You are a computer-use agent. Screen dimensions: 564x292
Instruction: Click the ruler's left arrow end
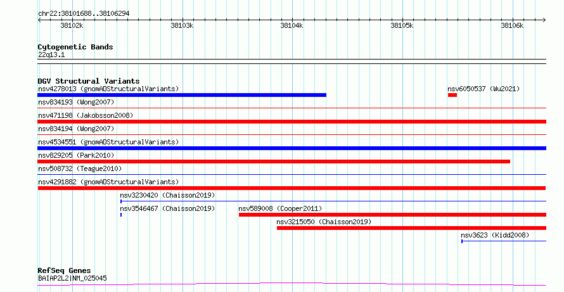39,20
